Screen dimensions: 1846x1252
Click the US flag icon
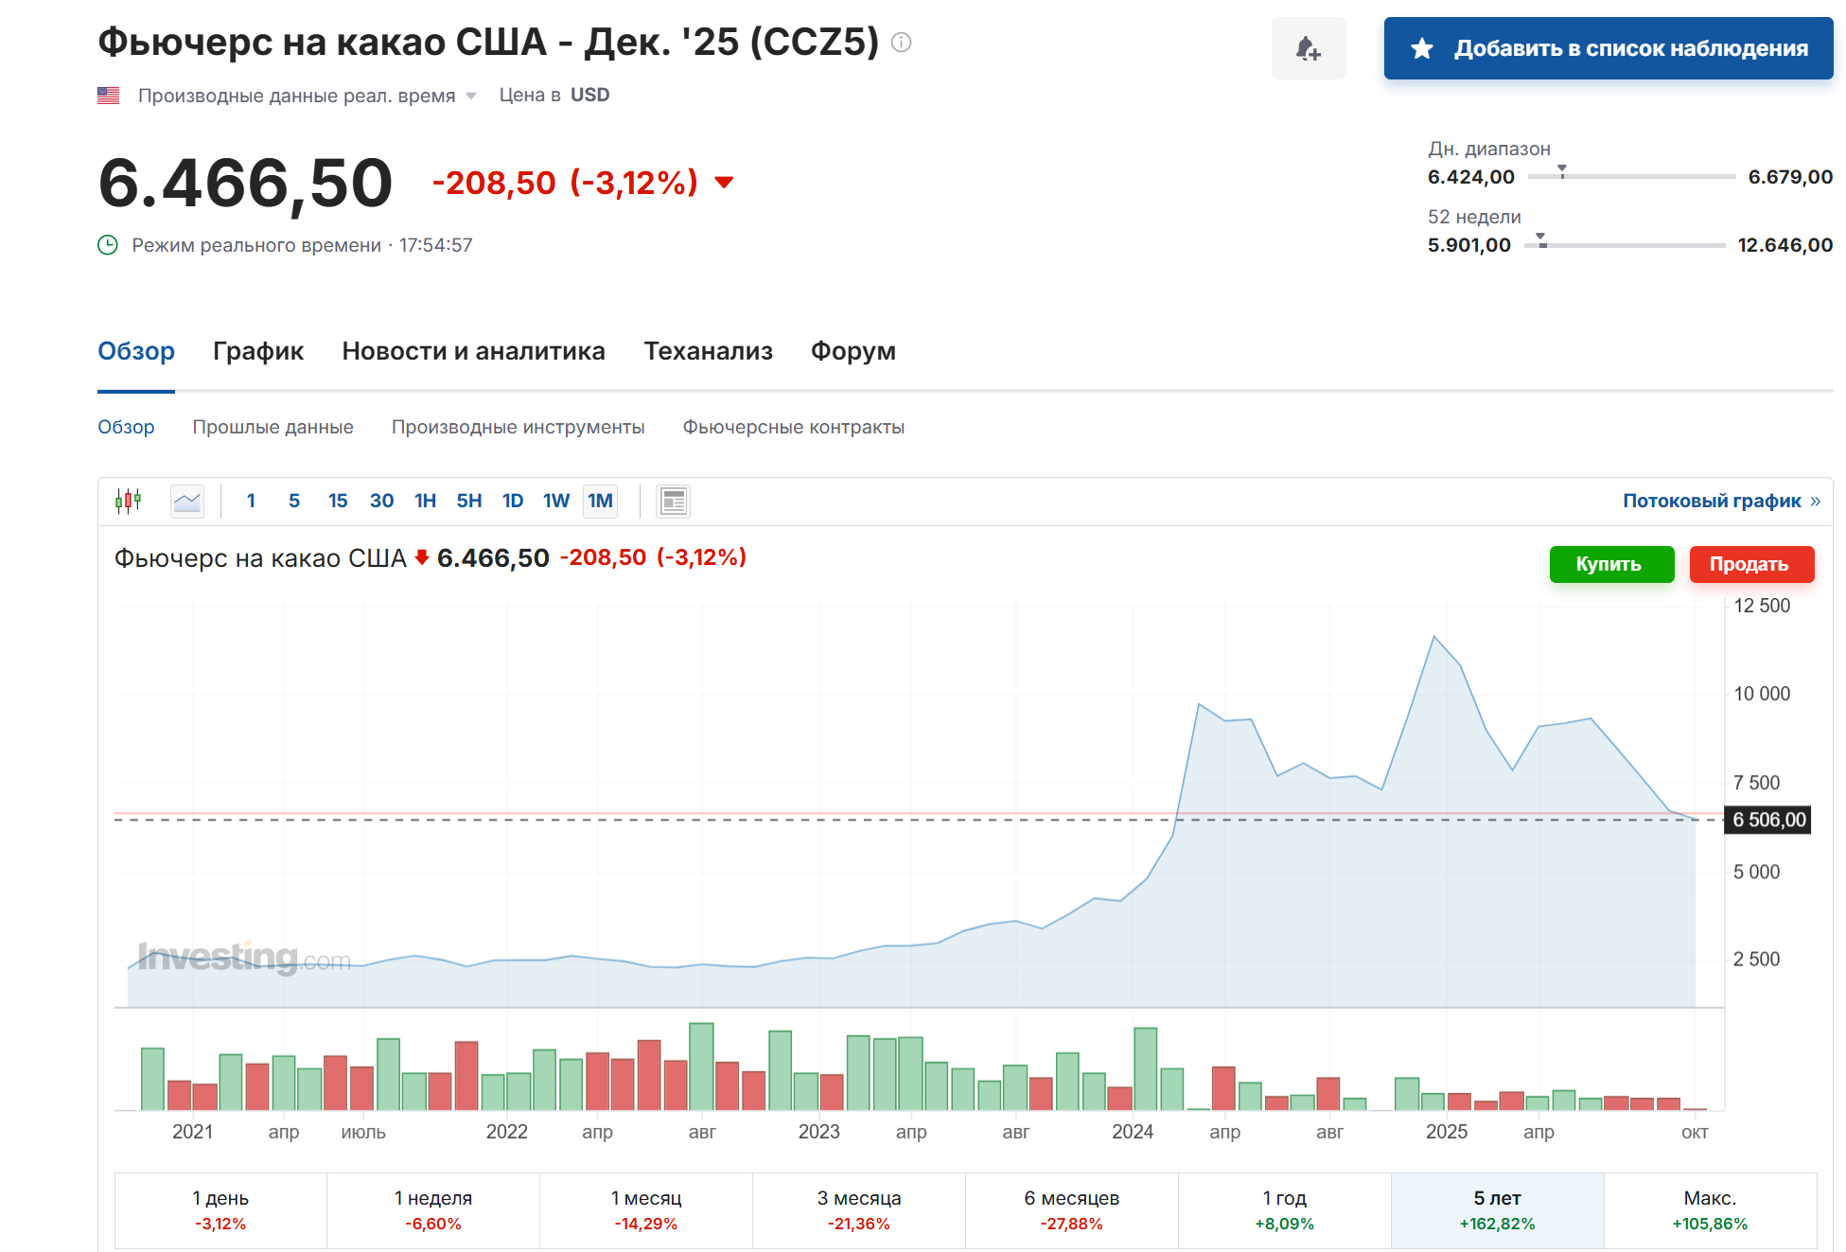[x=109, y=96]
